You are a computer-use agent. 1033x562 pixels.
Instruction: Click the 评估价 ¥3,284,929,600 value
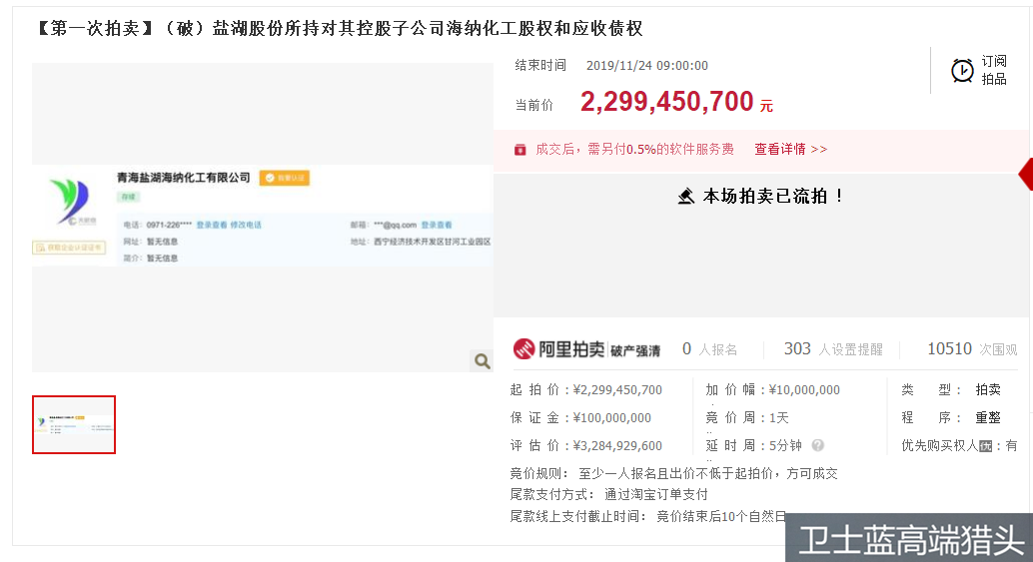[617, 446]
